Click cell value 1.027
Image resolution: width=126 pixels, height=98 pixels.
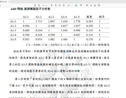tap(77, 26)
